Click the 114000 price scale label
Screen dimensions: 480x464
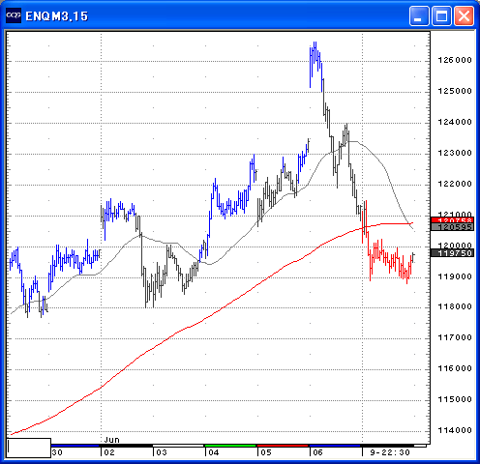pyautogui.click(x=455, y=430)
